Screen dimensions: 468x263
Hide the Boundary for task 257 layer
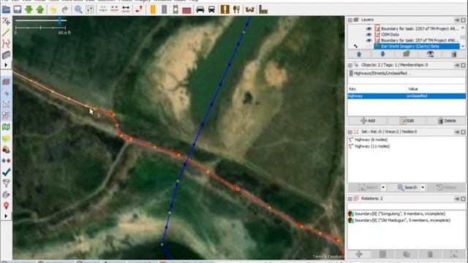pyautogui.click(x=369, y=40)
